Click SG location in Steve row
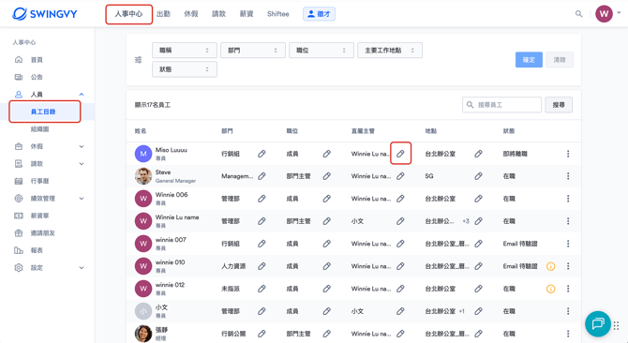The image size is (628, 343). pyautogui.click(x=429, y=176)
